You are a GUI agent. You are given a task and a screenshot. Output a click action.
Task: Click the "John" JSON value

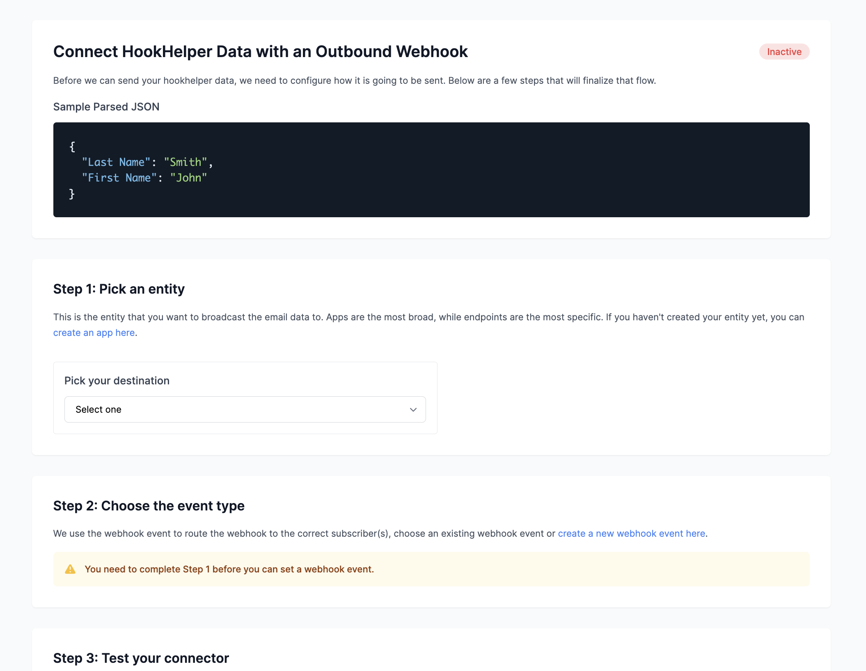pyautogui.click(x=189, y=178)
